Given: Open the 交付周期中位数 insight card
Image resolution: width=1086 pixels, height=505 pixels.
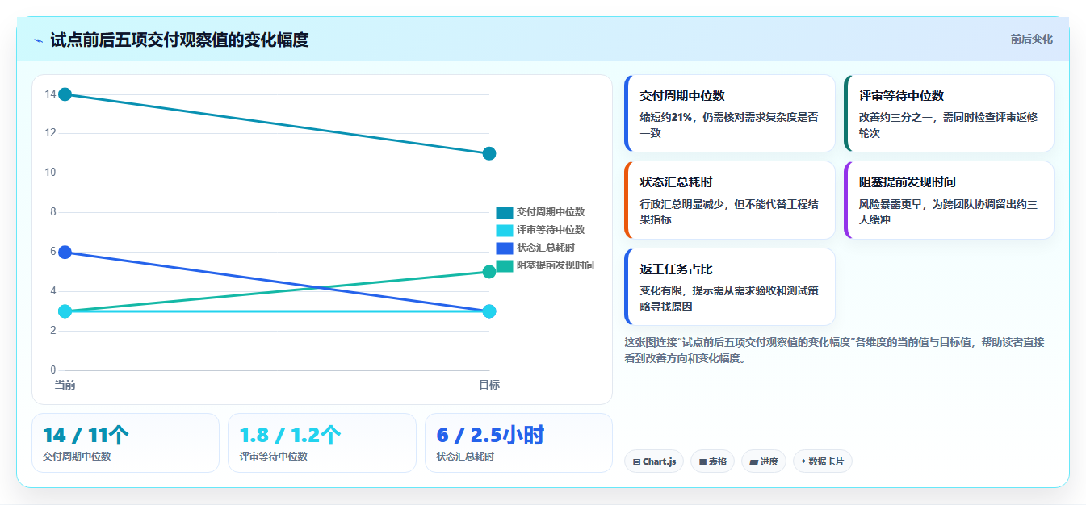Looking at the screenshot, I should (730, 114).
